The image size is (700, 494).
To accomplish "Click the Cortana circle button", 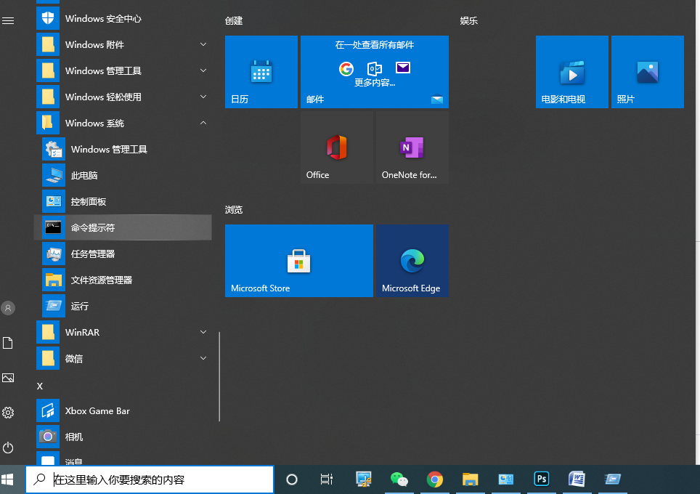I will 292,479.
